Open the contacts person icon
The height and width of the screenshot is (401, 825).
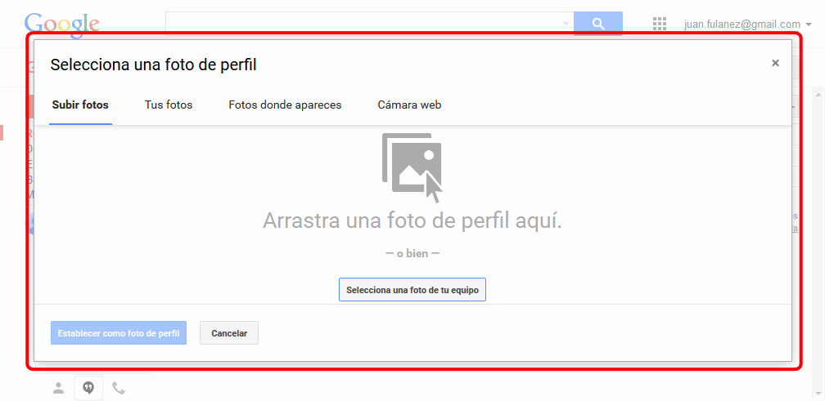58,388
